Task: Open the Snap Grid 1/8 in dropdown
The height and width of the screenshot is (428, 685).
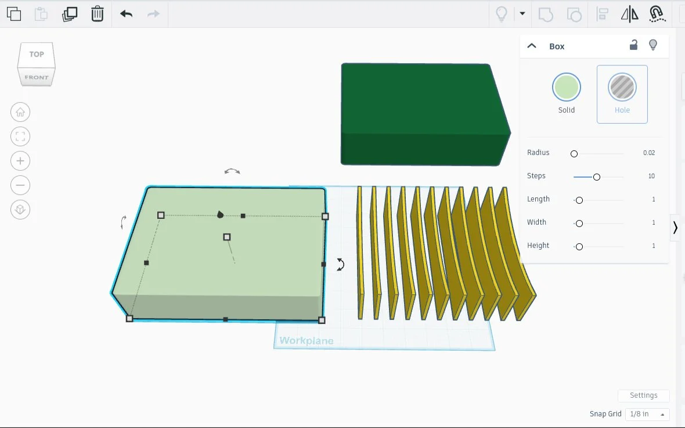Action: point(647,414)
